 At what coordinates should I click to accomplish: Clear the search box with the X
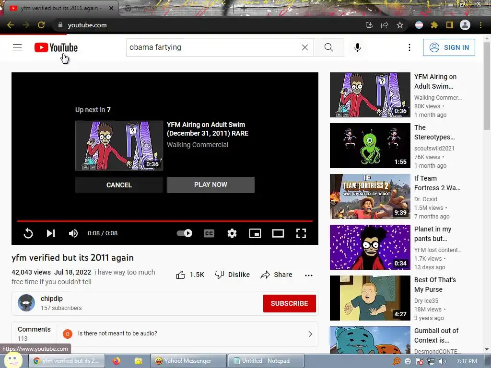coord(305,47)
